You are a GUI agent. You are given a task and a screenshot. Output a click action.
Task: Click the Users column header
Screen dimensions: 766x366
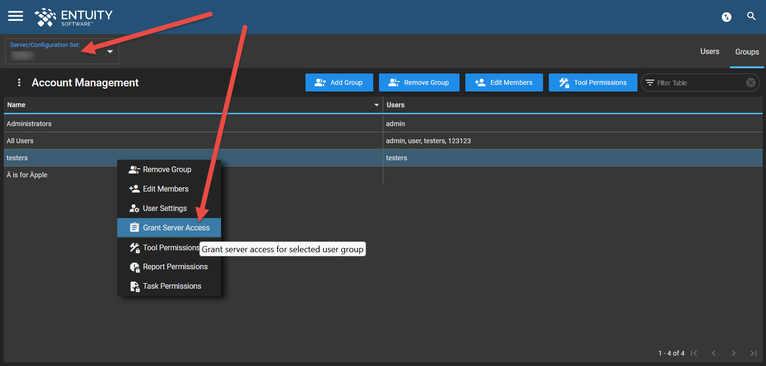pos(573,105)
